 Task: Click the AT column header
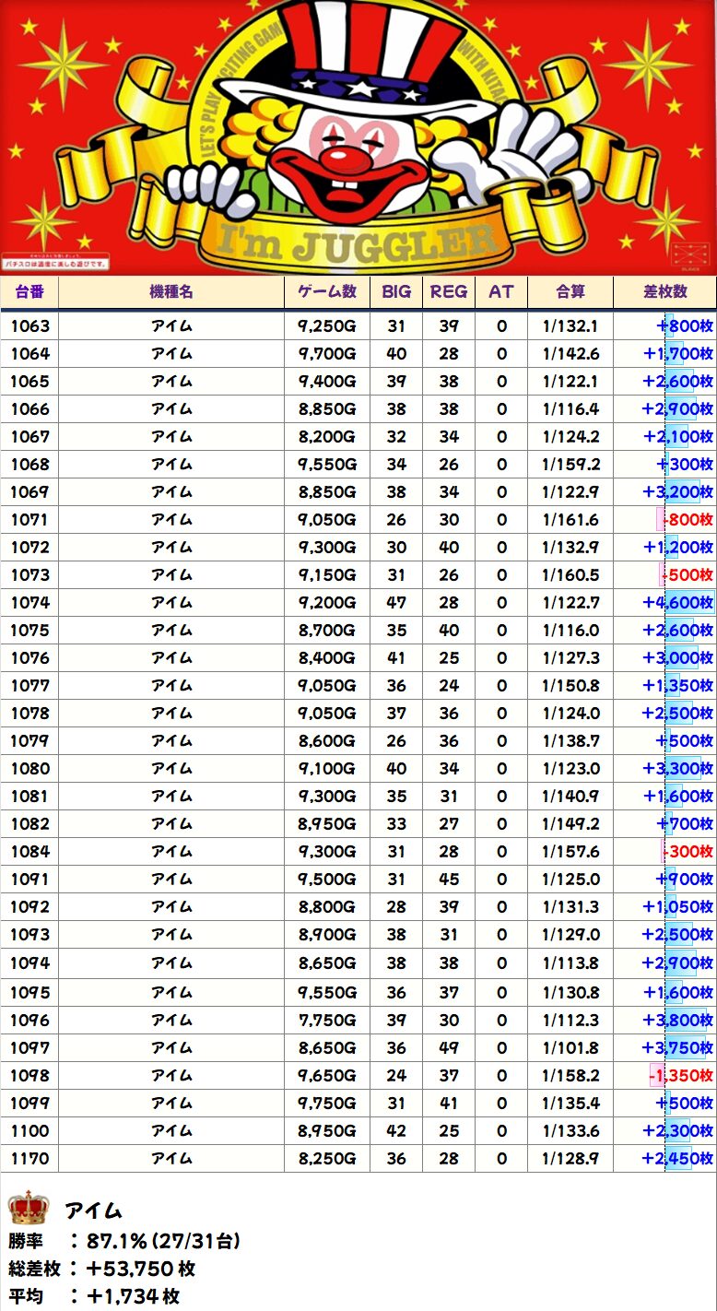click(x=501, y=292)
